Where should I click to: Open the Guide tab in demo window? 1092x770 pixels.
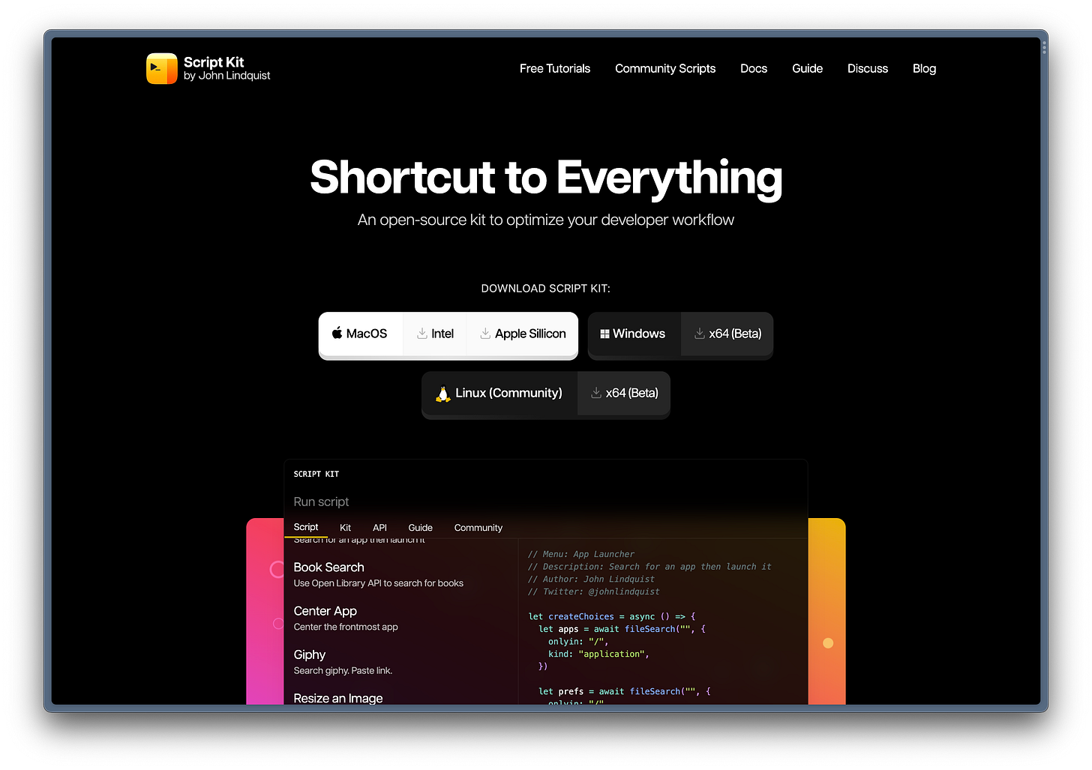click(x=420, y=528)
